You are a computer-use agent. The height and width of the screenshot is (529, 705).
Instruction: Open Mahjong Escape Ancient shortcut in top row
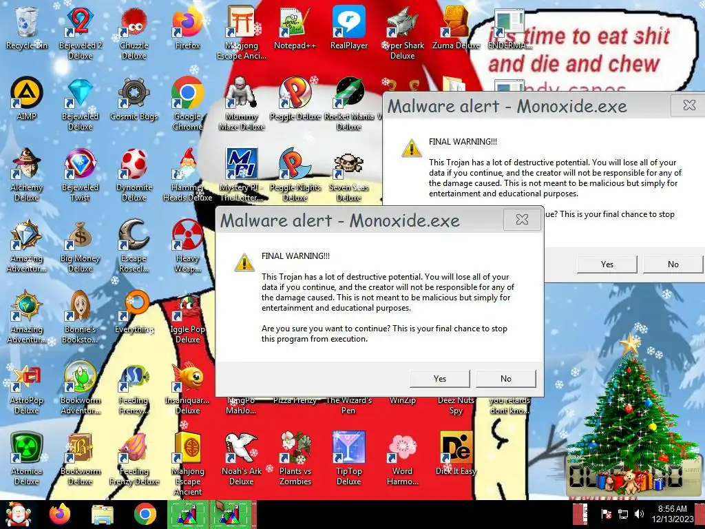click(x=242, y=32)
